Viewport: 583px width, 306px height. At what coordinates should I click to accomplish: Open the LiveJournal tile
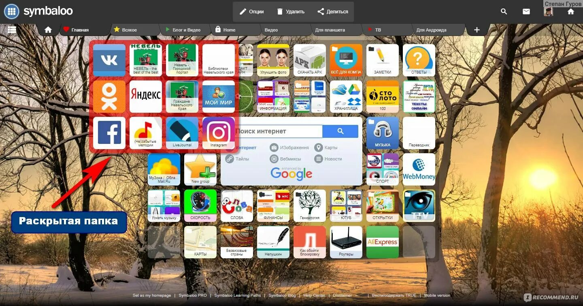182,133
